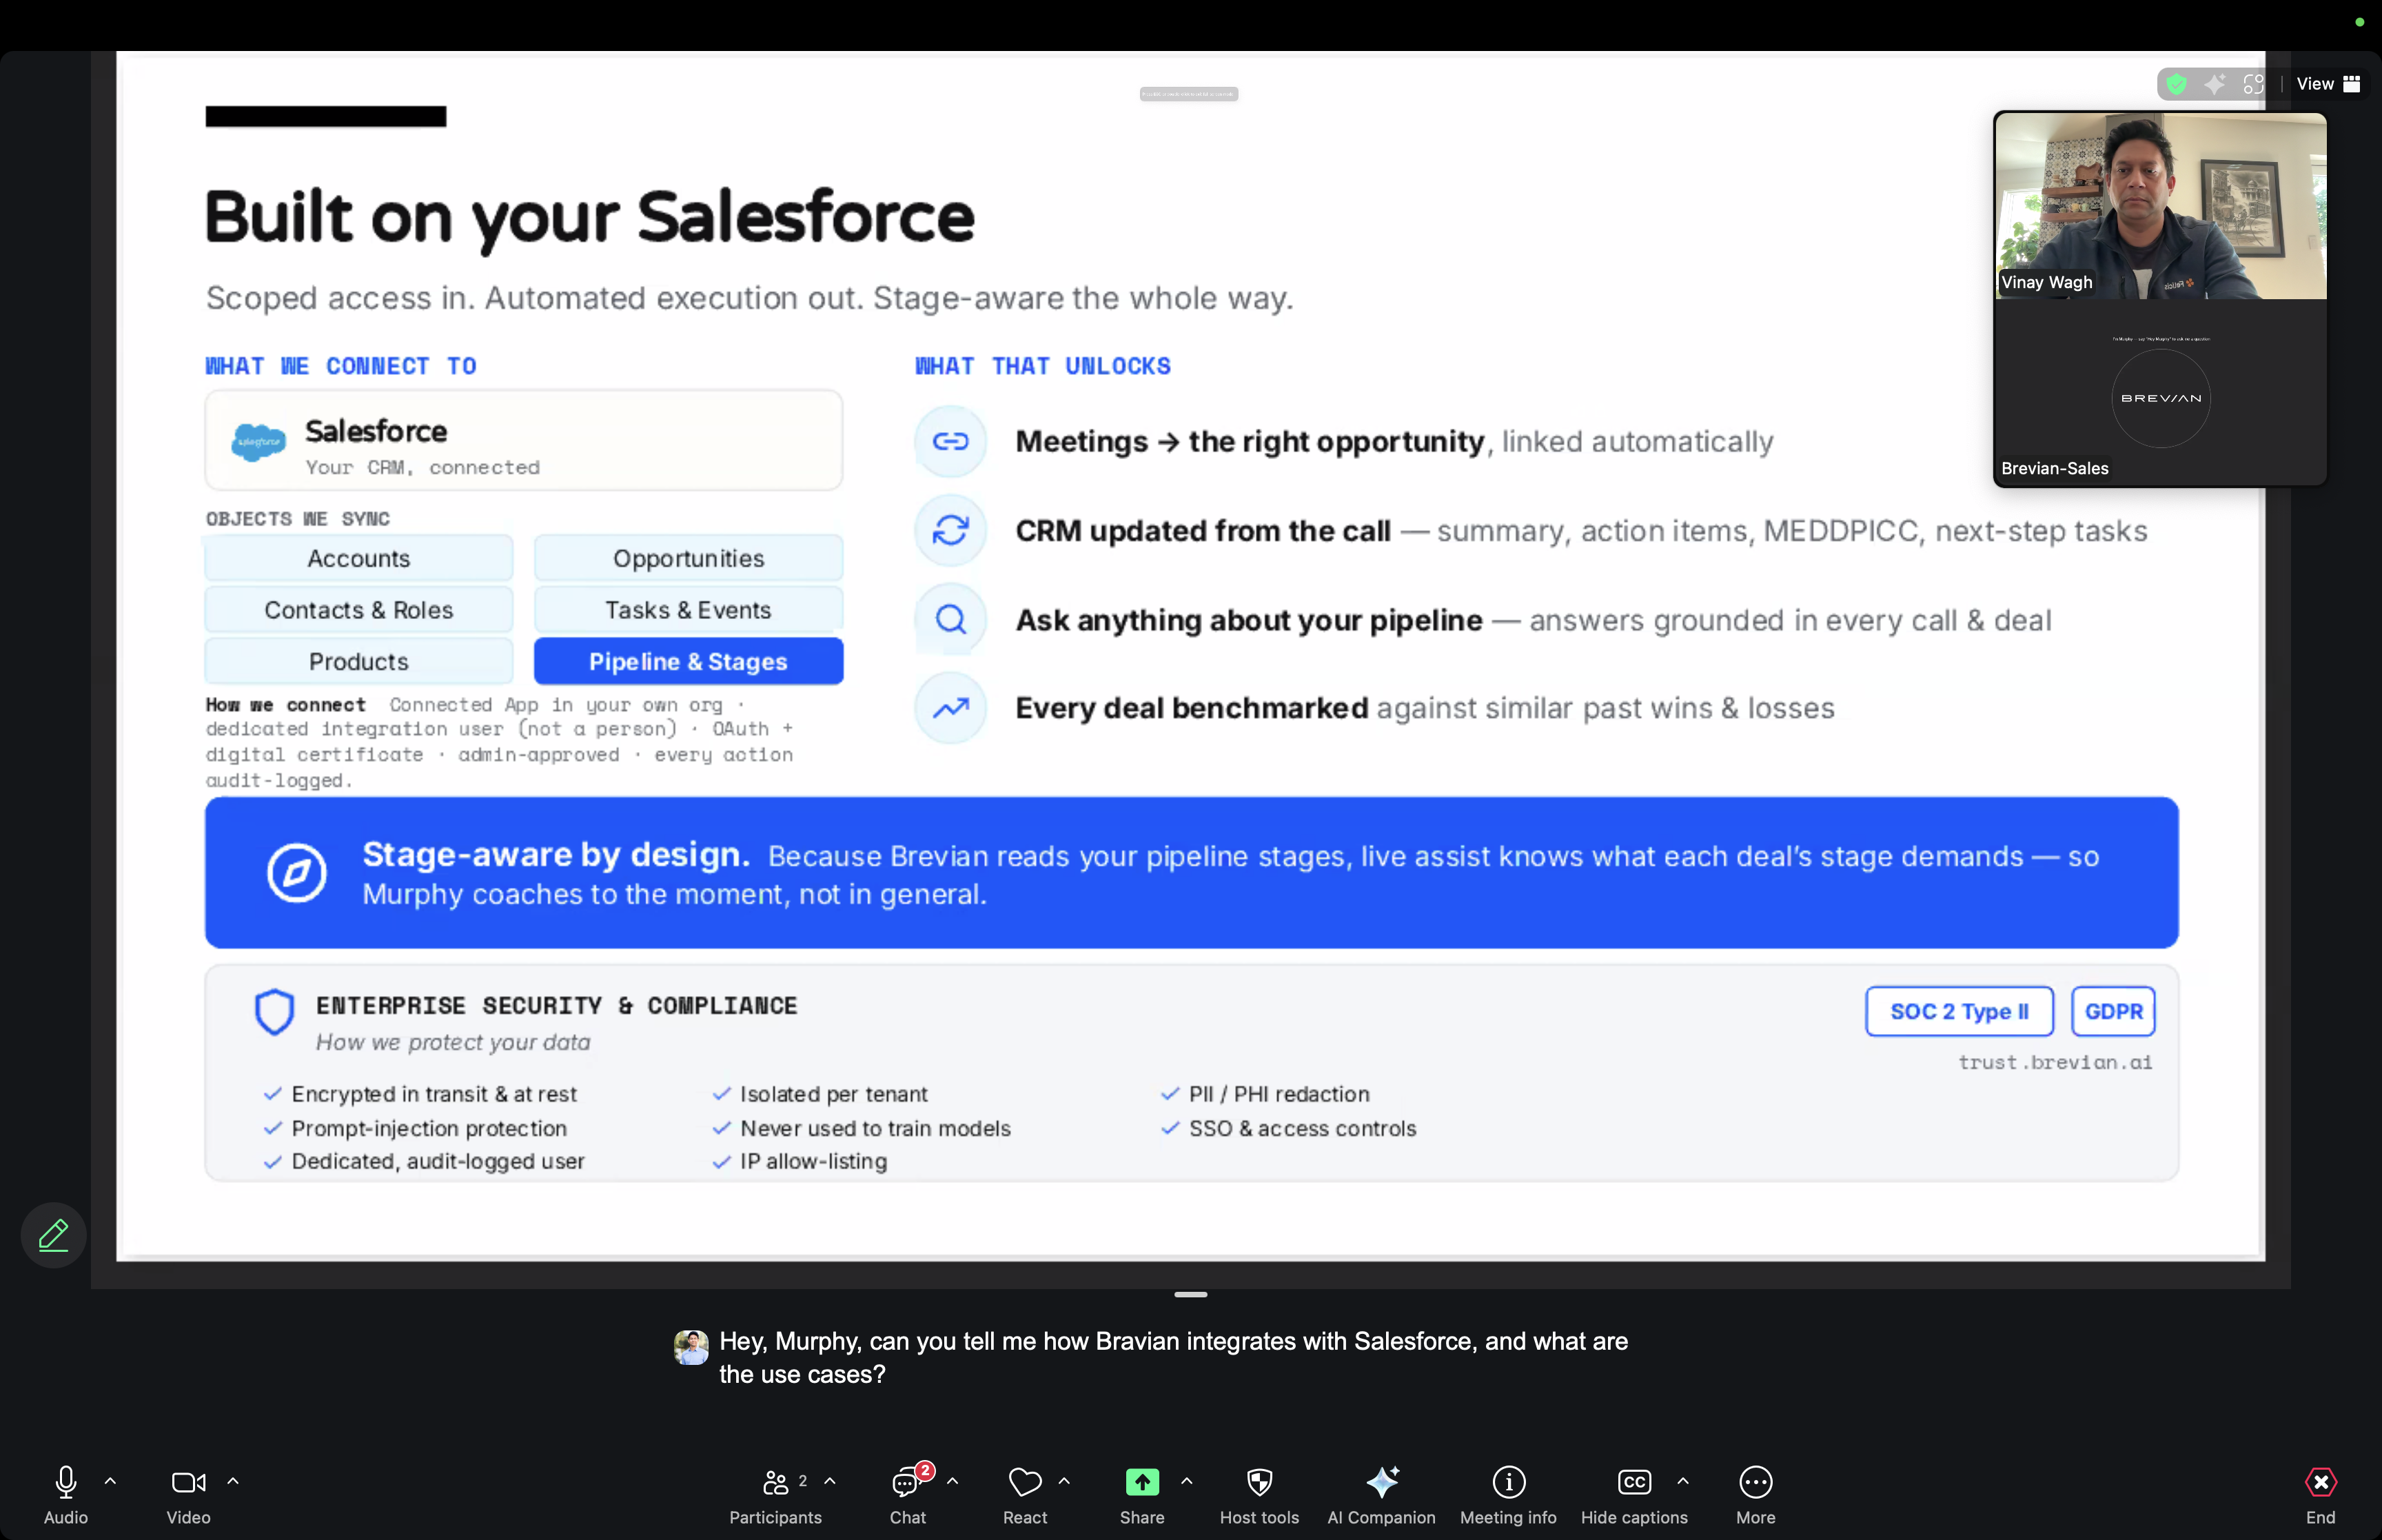Click the shield icon beside Enterprise Security
This screenshot has width=2382, height=1540.
274,1012
